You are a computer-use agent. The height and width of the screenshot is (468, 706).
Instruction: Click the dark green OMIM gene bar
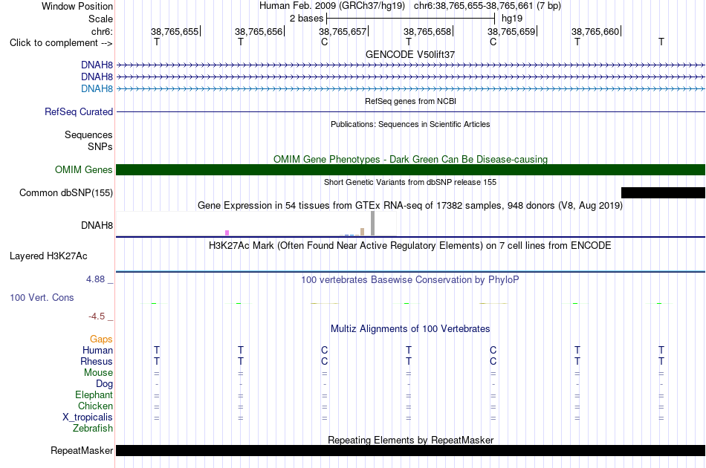410,169
